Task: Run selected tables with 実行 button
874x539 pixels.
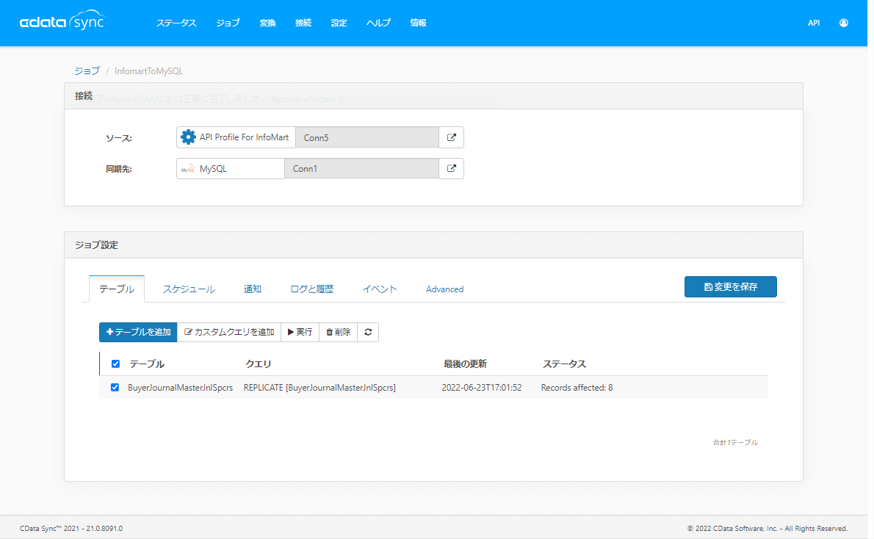Action: 300,332
